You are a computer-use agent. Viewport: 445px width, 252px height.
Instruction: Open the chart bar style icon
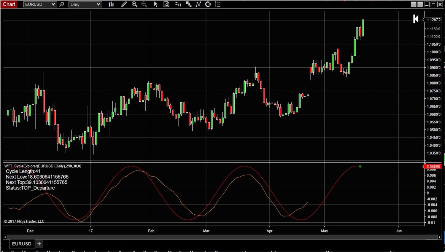[111, 4]
